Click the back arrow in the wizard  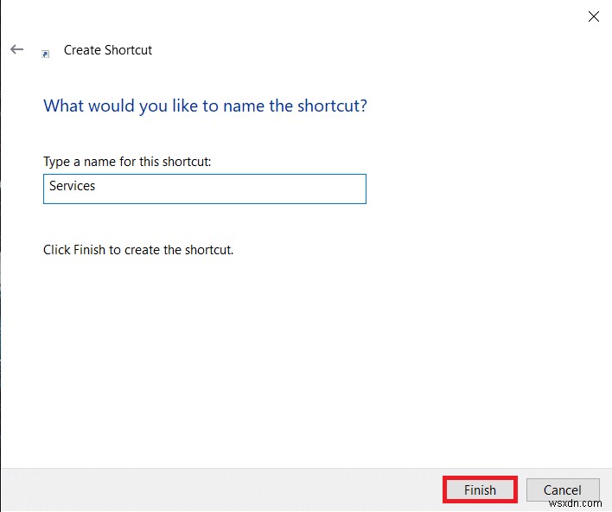pyautogui.click(x=16, y=50)
